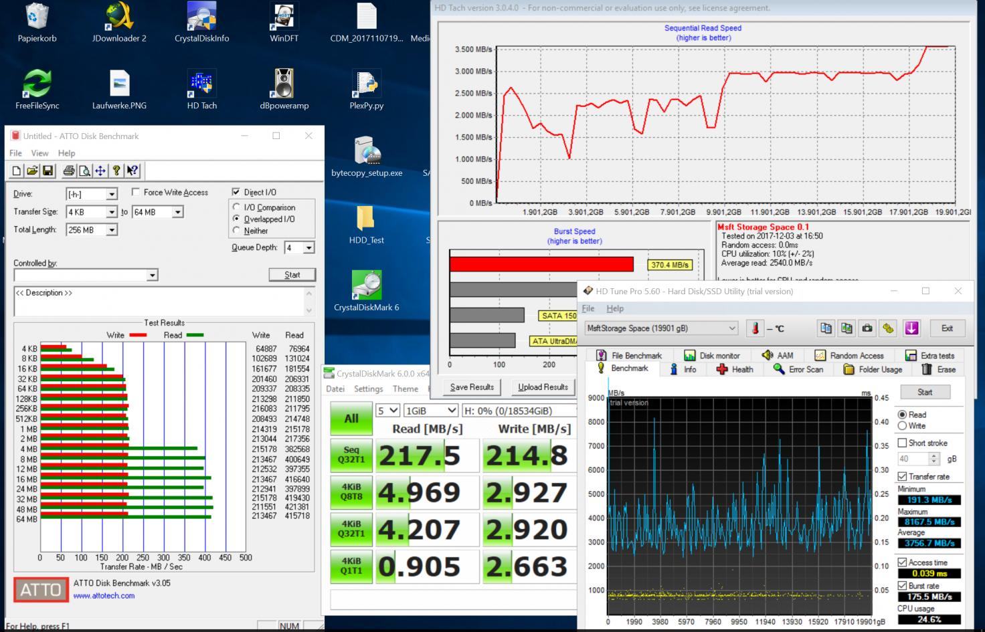985x632 pixels.
Task: Uncheck Direct I/O checkbox in ATTO
Action: coord(236,192)
